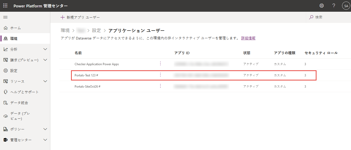Click into the 検索 search box

click(x=328, y=17)
